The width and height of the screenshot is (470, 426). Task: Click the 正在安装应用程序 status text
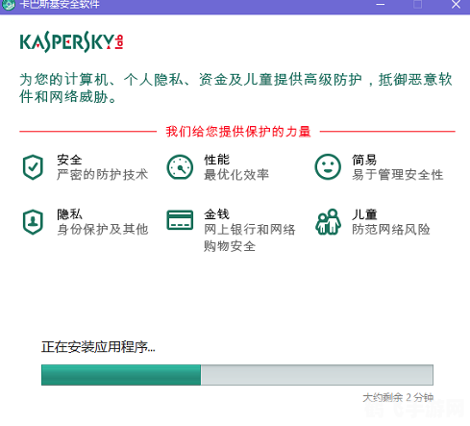click(98, 347)
